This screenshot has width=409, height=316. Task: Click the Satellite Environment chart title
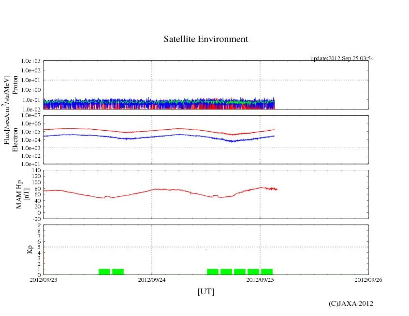coord(205,39)
